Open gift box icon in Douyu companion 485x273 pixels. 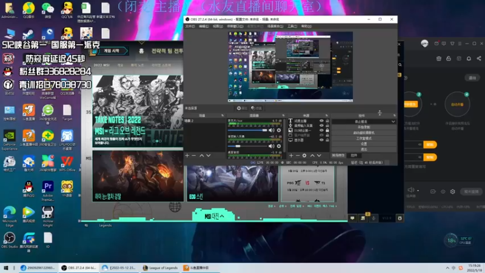[438, 58]
